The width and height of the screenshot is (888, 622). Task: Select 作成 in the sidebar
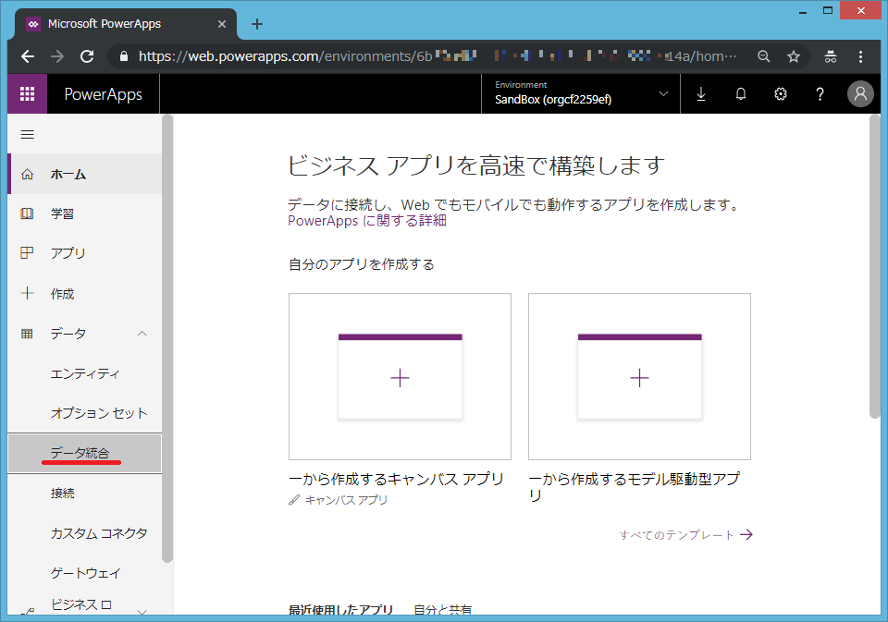[85, 294]
